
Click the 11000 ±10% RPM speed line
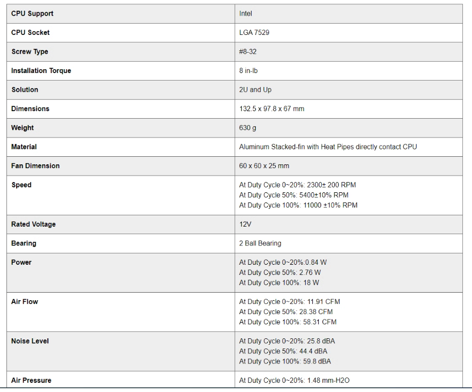coord(298,205)
